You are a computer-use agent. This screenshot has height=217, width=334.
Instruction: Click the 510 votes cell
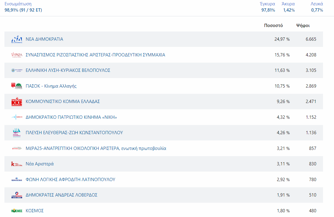point(313,195)
